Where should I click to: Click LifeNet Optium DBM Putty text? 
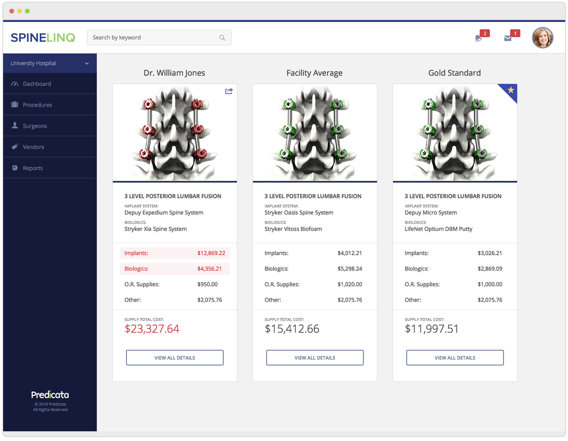[438, 229]
